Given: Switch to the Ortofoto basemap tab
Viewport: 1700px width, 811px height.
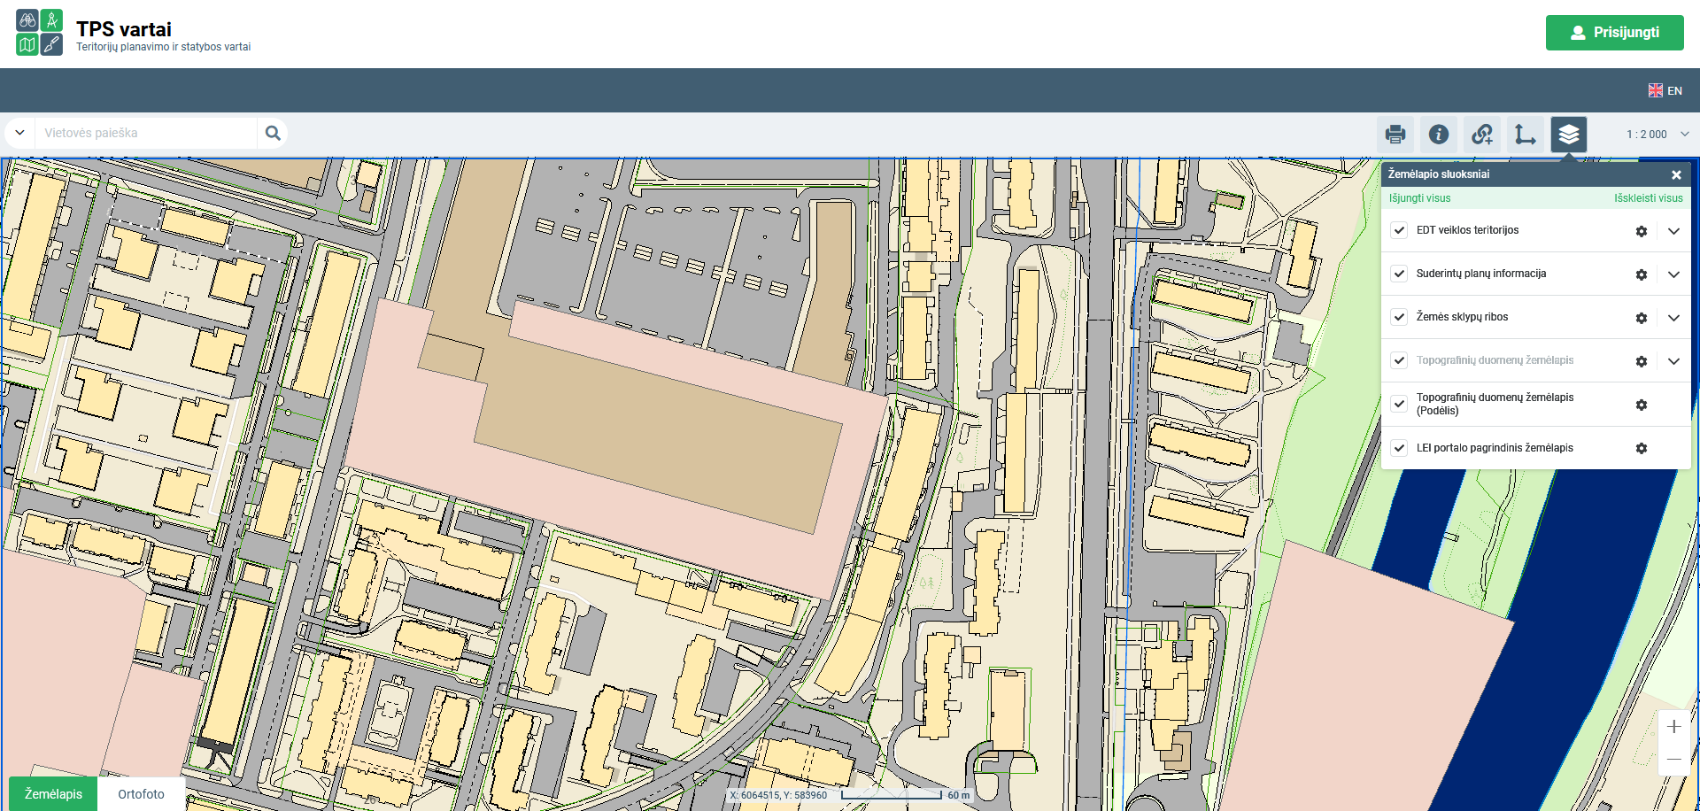Looking at the screenshot, I should (141, 794).
